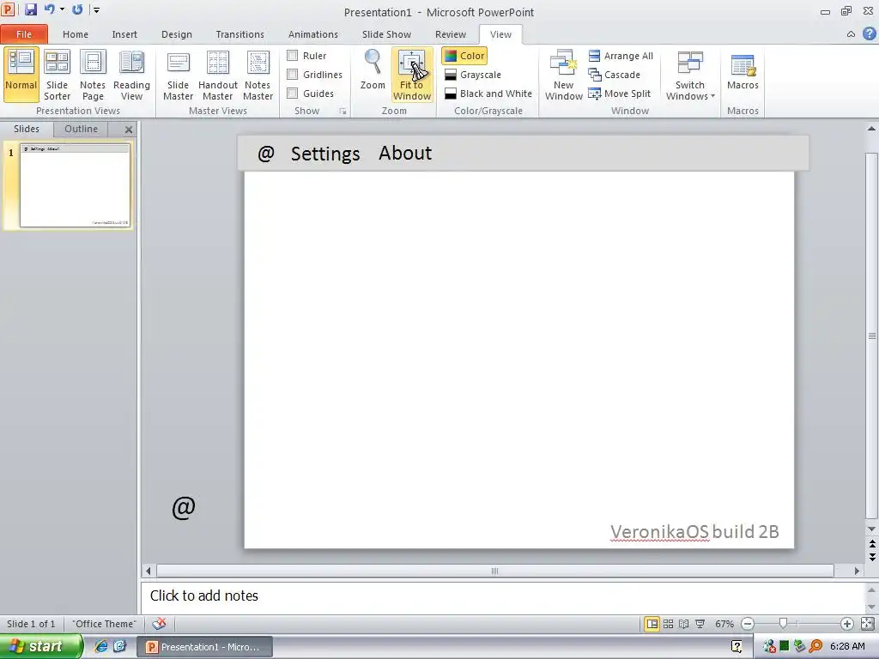Switch to Reading View via status bar
The width and height of the screenshot is (879, 659).
coord(684,624)
